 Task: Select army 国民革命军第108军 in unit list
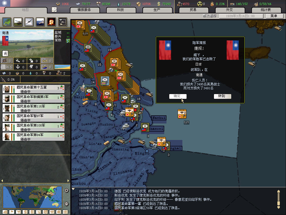tap(34, 127)
